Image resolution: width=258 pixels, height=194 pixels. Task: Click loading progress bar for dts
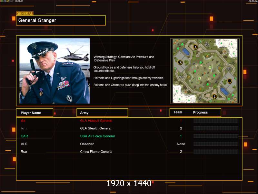tap(216, 121)
